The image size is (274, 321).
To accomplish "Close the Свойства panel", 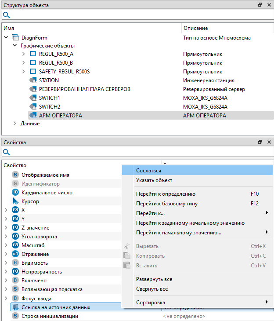I will (x=269, y=142).
